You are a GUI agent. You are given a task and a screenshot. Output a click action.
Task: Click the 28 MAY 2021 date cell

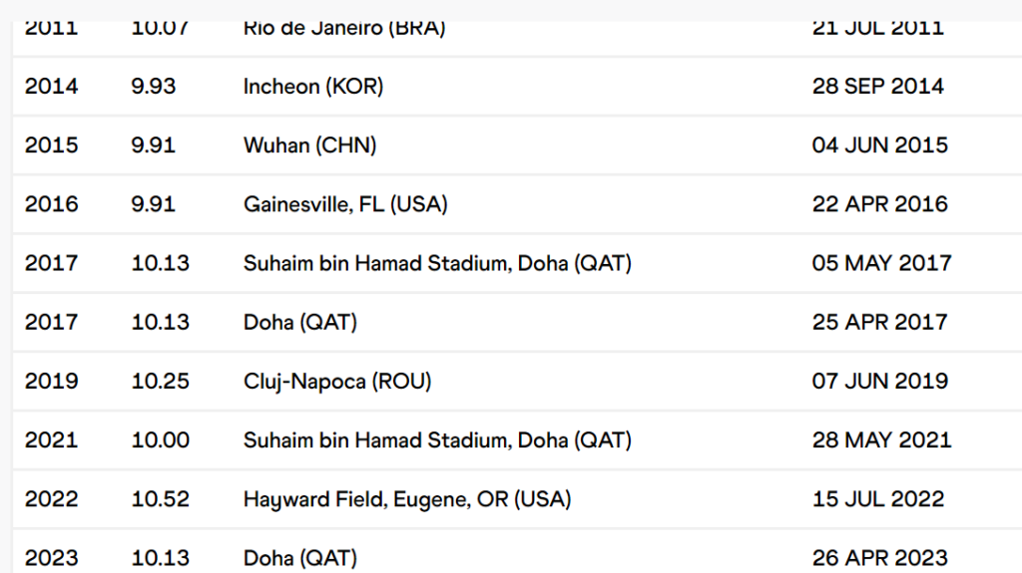click(881, 439)
